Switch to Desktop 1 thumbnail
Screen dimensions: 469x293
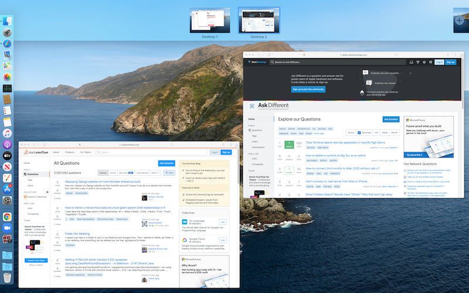point(210,21)
